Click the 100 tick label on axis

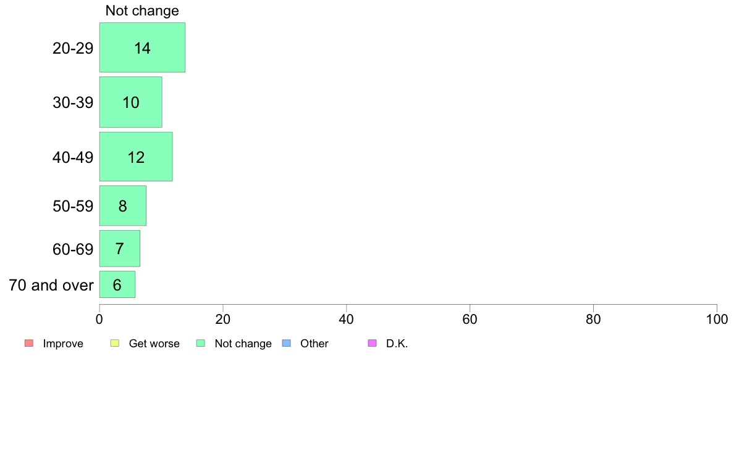717,320
